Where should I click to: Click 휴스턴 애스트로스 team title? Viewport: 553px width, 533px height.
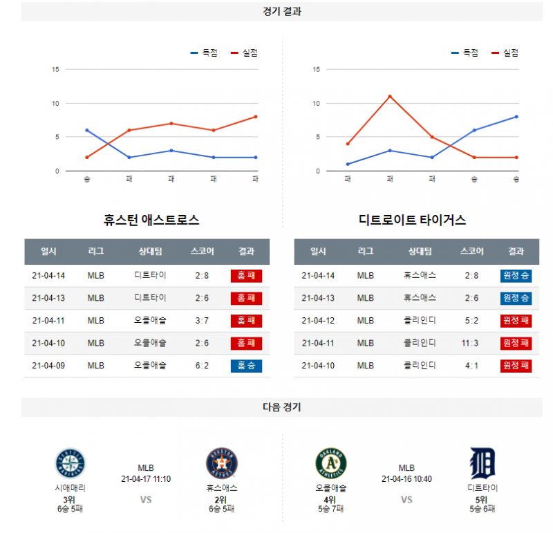[151, 221]
